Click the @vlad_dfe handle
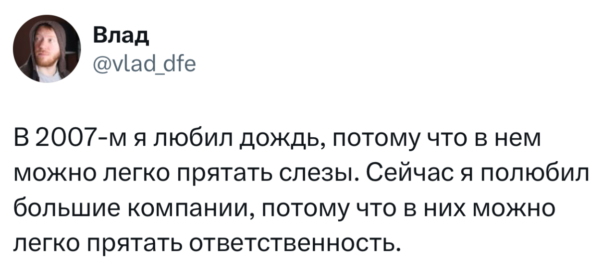 click(142, 62)
